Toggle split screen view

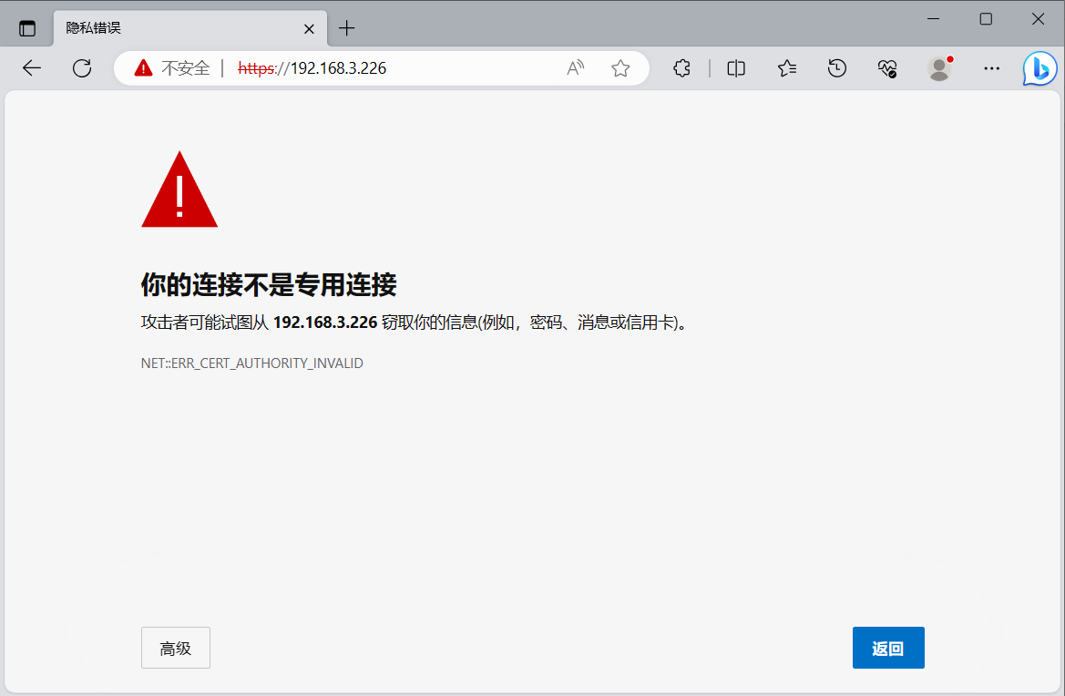click(x=736, y=68)
